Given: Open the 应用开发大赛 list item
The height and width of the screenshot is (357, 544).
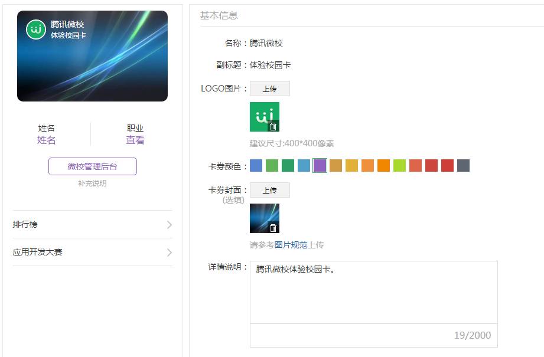Looking at the screenshot, I should tap(92, 252).
